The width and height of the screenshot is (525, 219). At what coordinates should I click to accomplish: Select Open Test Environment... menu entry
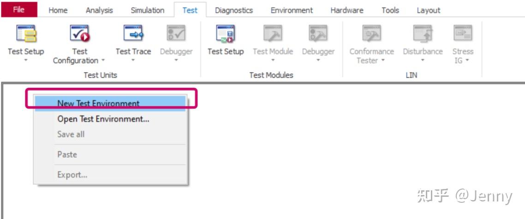pos(103,119)
